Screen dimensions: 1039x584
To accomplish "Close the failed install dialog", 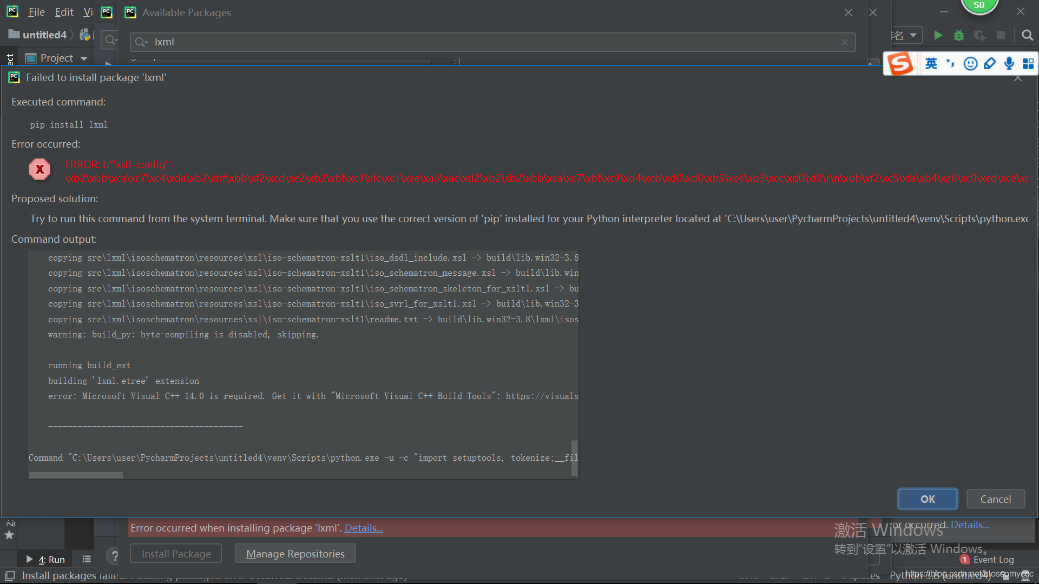I will pos(1018,78).
